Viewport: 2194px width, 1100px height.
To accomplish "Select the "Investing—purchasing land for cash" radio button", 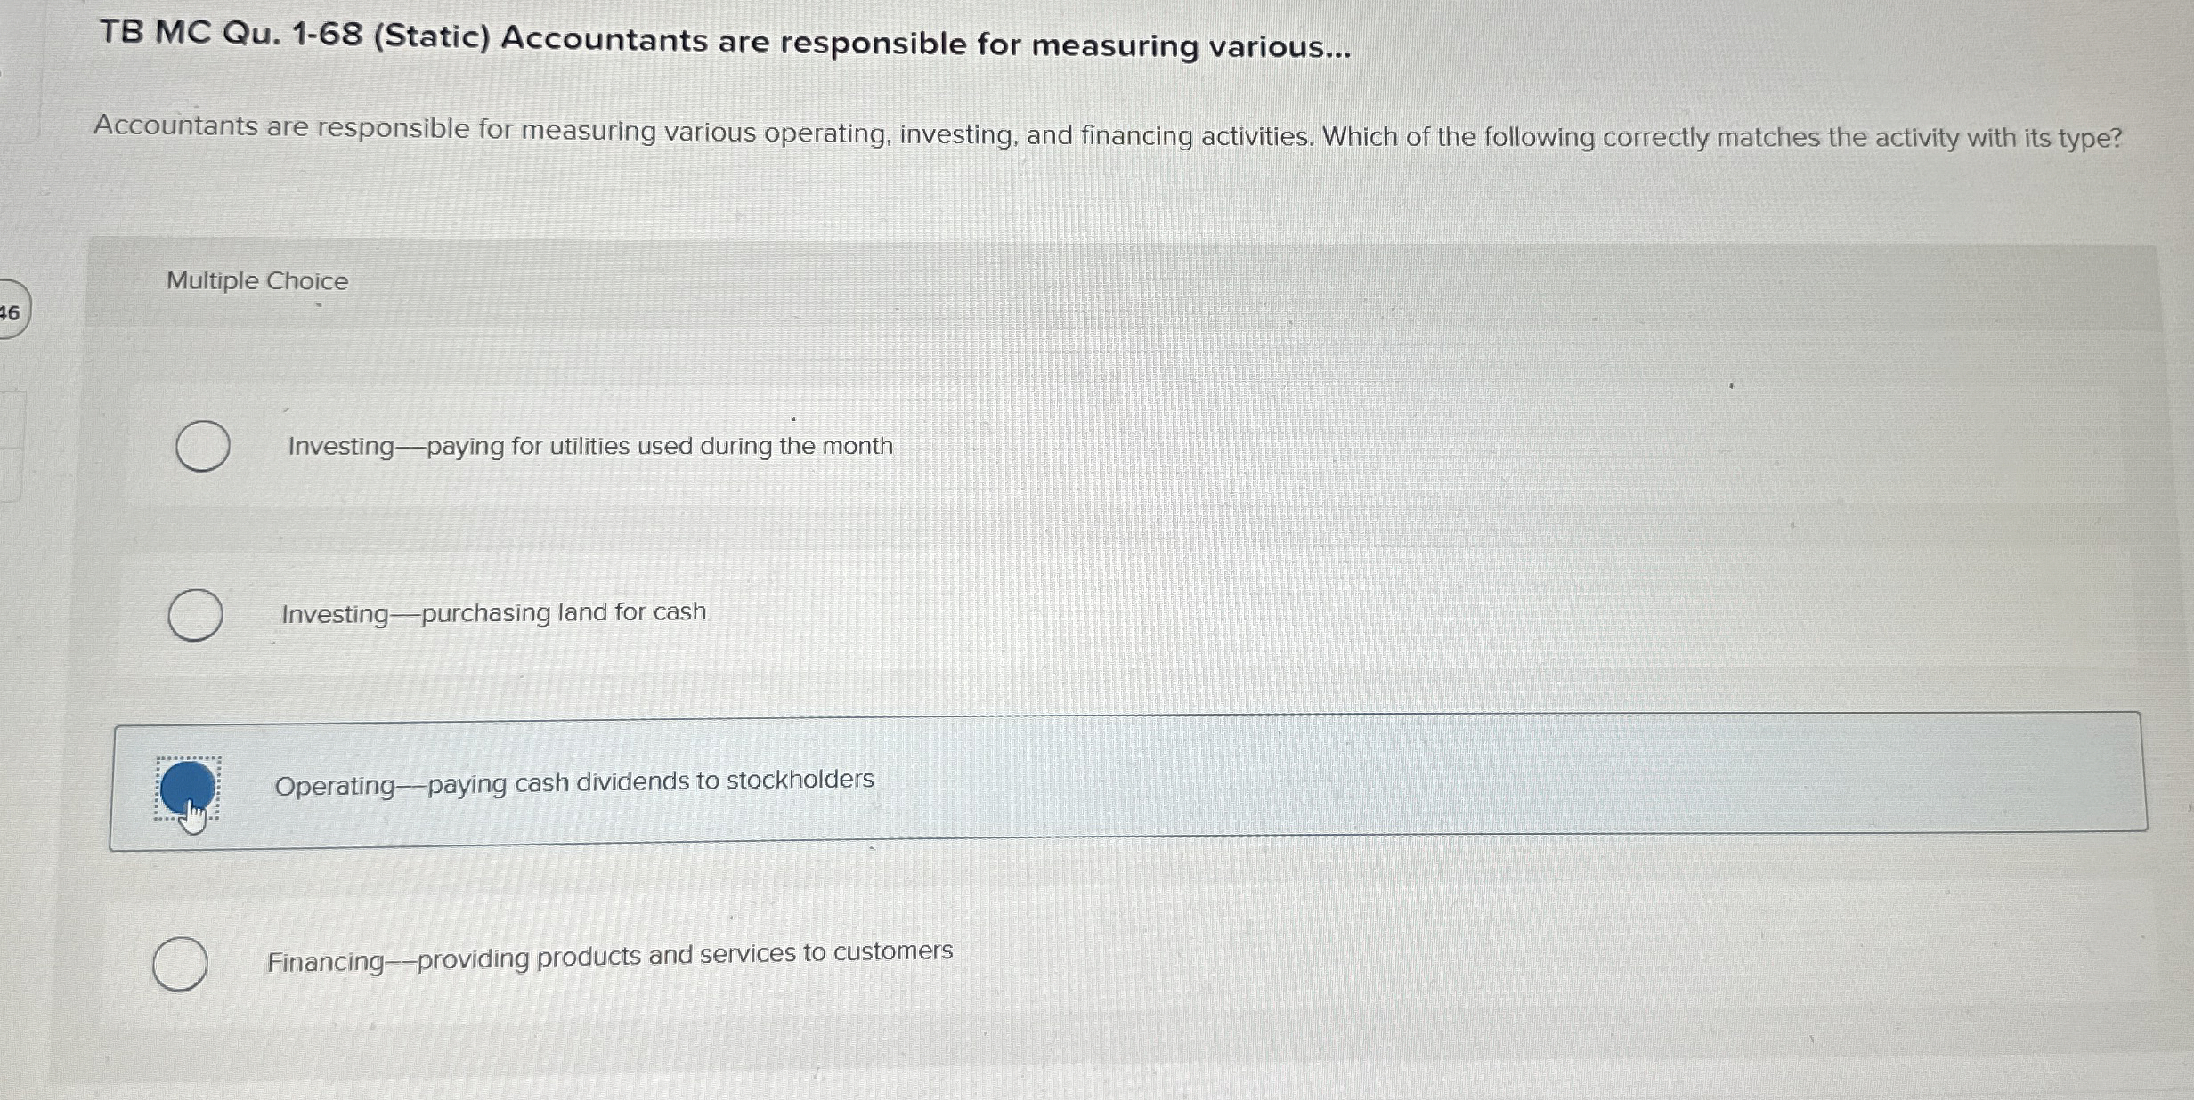I will point(196,614).
